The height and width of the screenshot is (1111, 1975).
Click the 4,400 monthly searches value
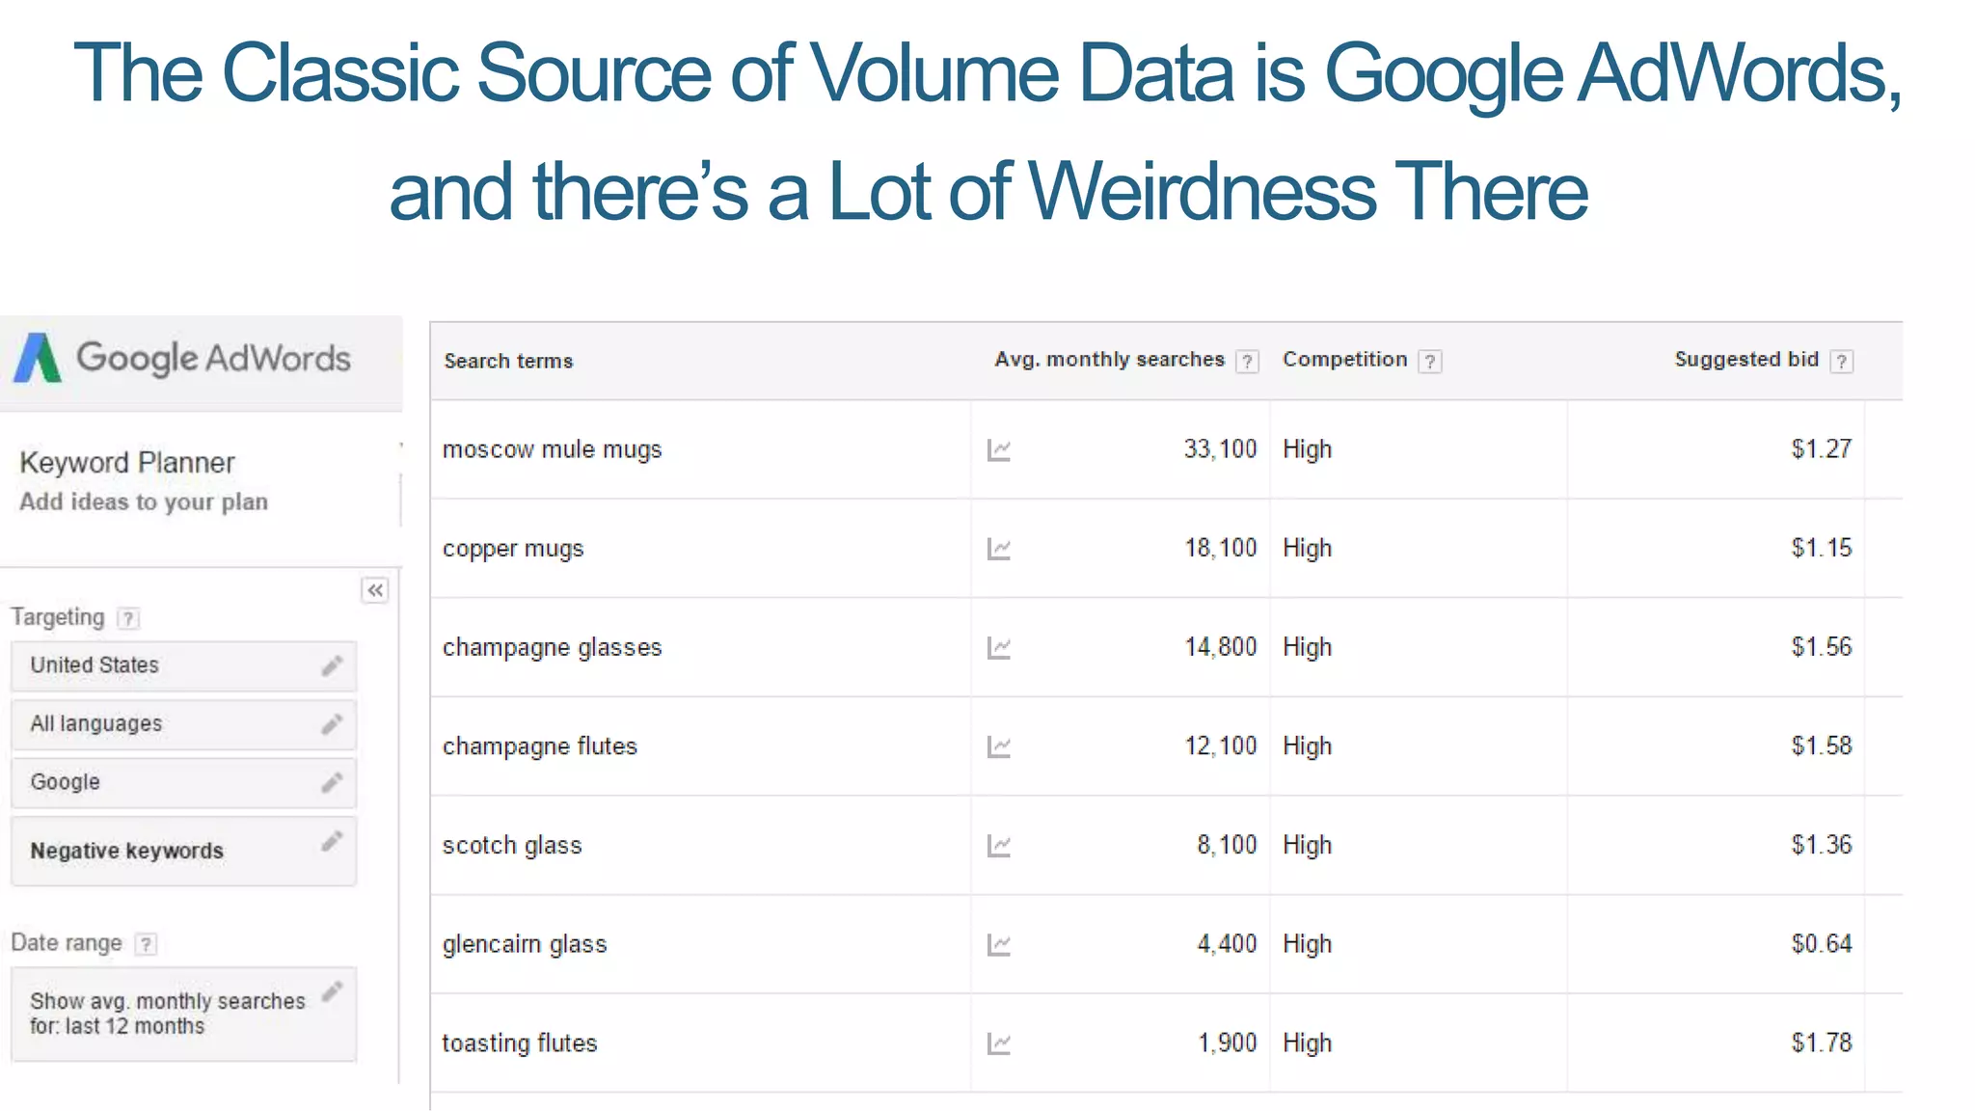tap(1227, 944)
